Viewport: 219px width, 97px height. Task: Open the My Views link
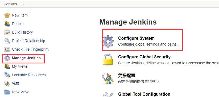(20, 66)
